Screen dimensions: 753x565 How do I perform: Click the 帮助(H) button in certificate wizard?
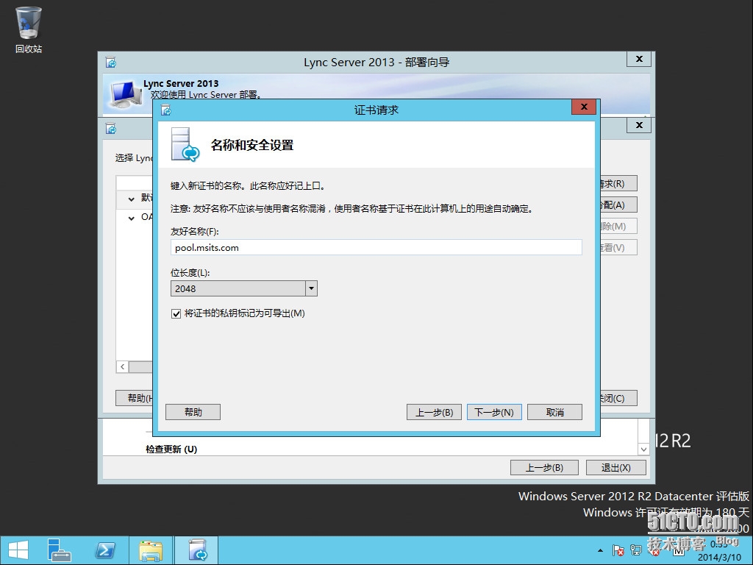pyautogui.click(x=135, y=398)
